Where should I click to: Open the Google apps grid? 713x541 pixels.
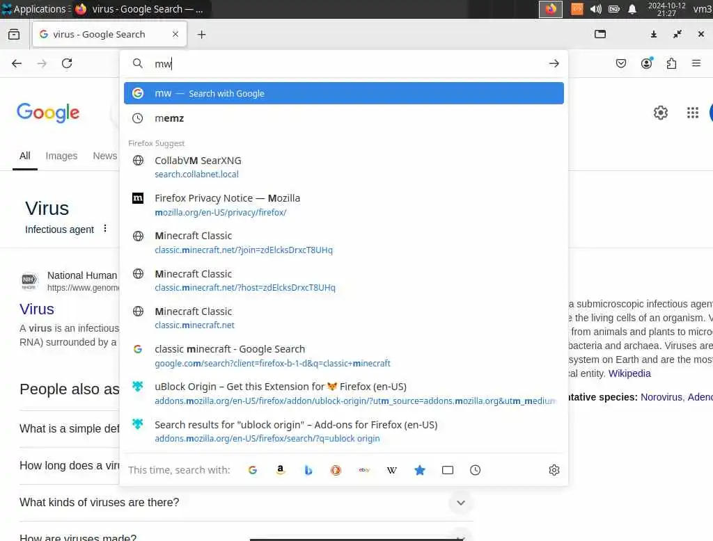692,113
